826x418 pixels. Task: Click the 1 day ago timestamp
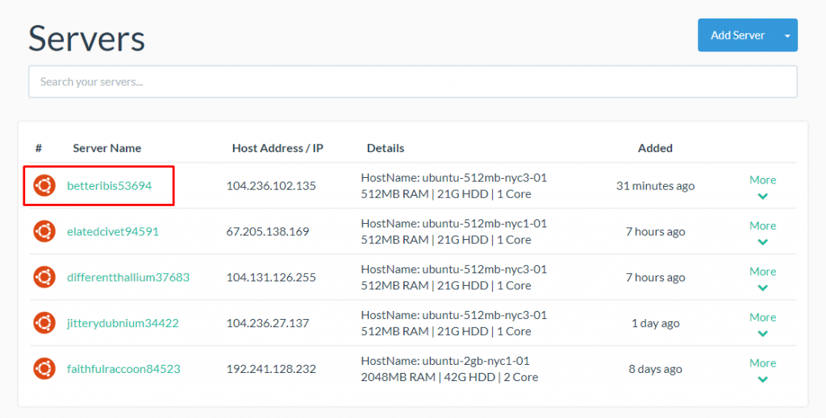click(x=655, y=323)
